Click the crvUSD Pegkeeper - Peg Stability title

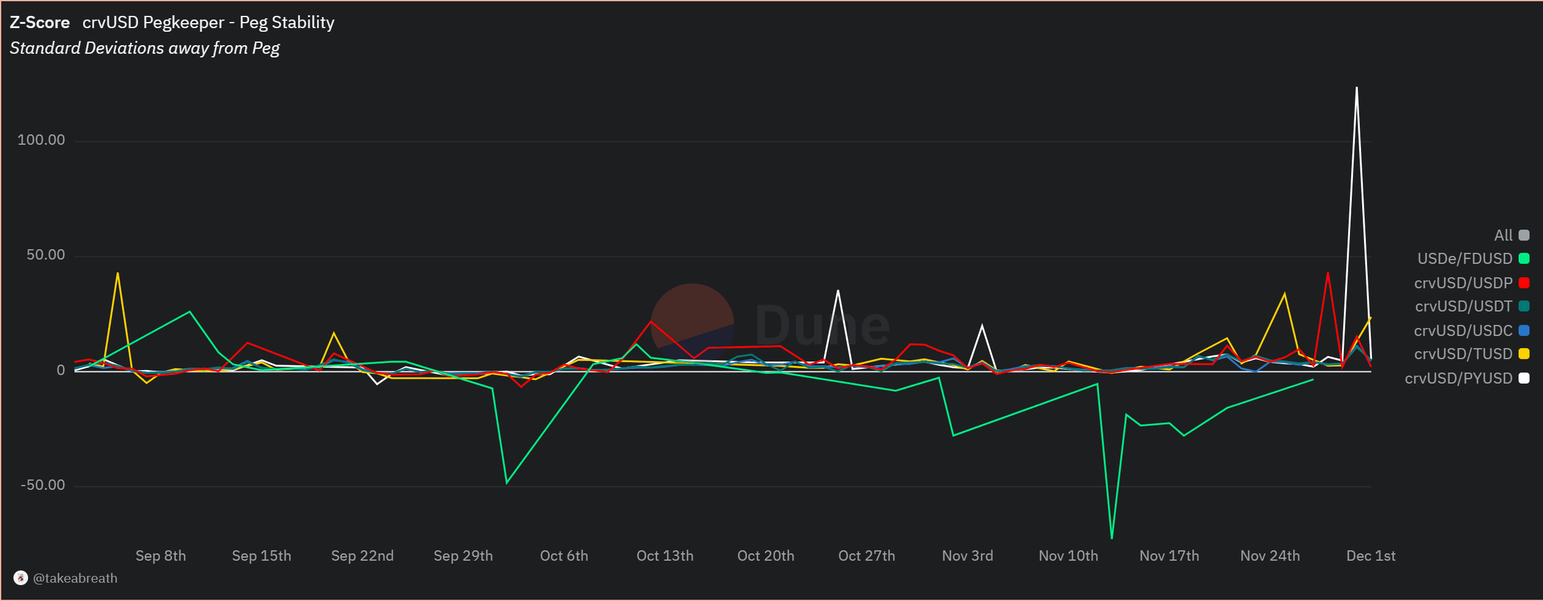pyautogui.click(x=208, y=23)
